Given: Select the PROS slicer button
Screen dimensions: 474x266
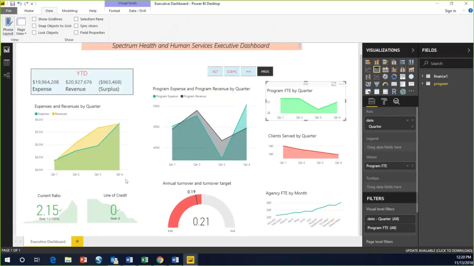Looking at the screenshot, I should point(265,71).
